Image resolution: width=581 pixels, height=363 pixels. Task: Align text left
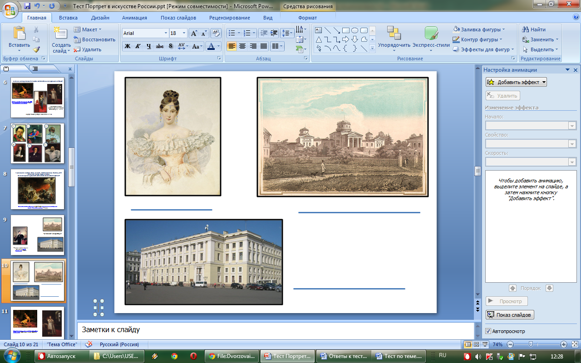(x=231, y=46)
